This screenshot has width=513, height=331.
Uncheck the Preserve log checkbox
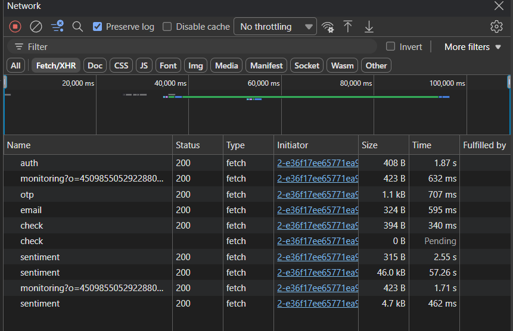pos(98,27)
